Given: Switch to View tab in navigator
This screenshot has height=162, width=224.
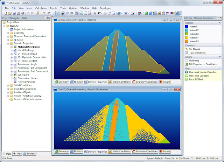Looking at the screenshot, I should click(x=17, y=154).
